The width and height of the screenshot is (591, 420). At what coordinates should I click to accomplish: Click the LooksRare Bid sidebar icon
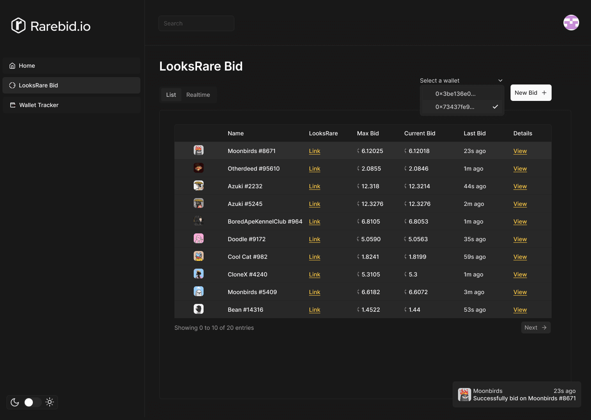point(13,85)
